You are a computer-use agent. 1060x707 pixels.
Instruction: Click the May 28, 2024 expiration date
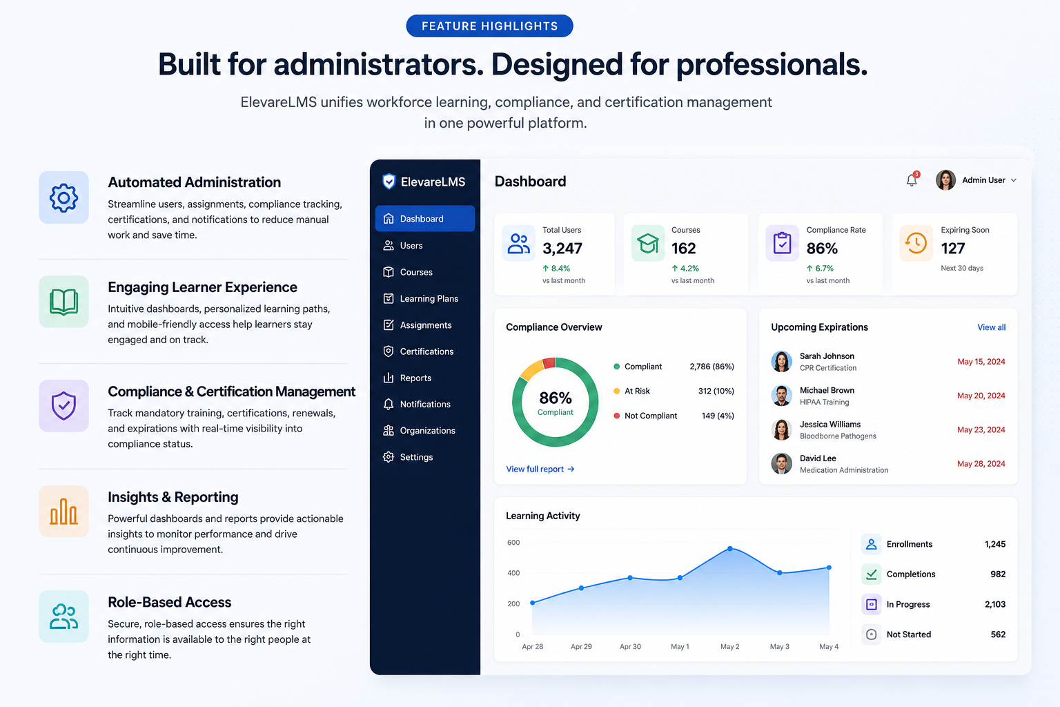[981, 464]
